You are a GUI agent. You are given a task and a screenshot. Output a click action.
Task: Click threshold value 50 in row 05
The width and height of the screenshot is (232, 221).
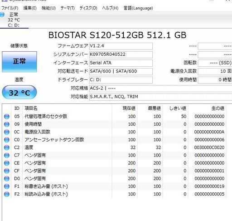click(184, 117)
